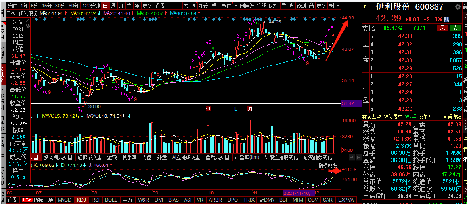
Task: Open gear settings beside stock code 600887
Action: pyautogui.click(x=458, y=7)
